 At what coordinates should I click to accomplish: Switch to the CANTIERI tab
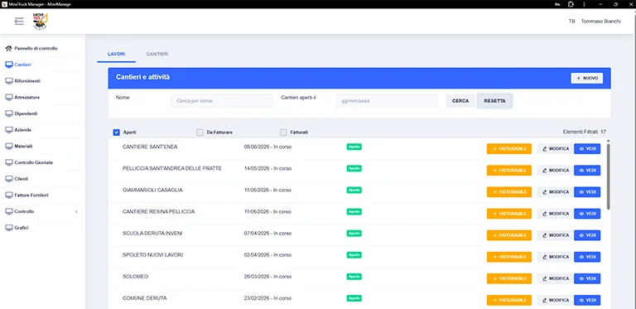click(157, 54)
